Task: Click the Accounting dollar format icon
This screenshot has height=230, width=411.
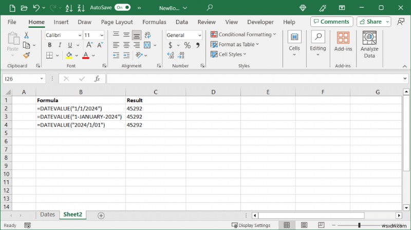Action: 171,45
